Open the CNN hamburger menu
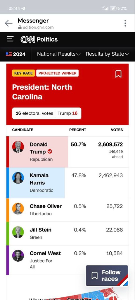 (10, 39)
